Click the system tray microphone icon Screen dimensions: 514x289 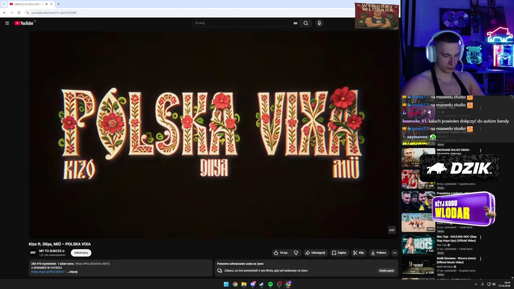pyautogui.click(x=482, y=284)
